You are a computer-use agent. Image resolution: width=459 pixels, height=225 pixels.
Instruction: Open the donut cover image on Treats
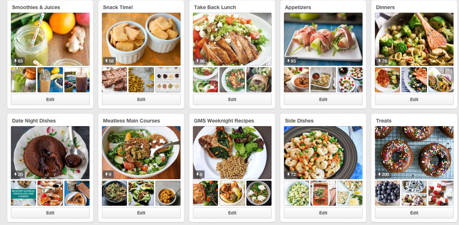(414, 153)
